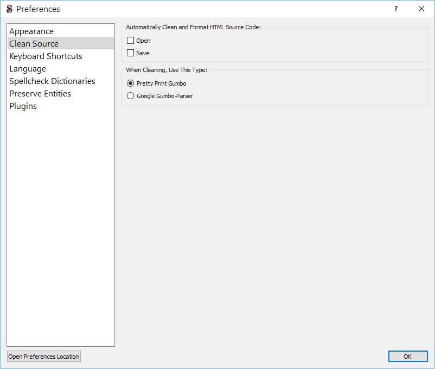Select Plugins in the preferences list
435x369 pixels.
[x=23, y=106]
